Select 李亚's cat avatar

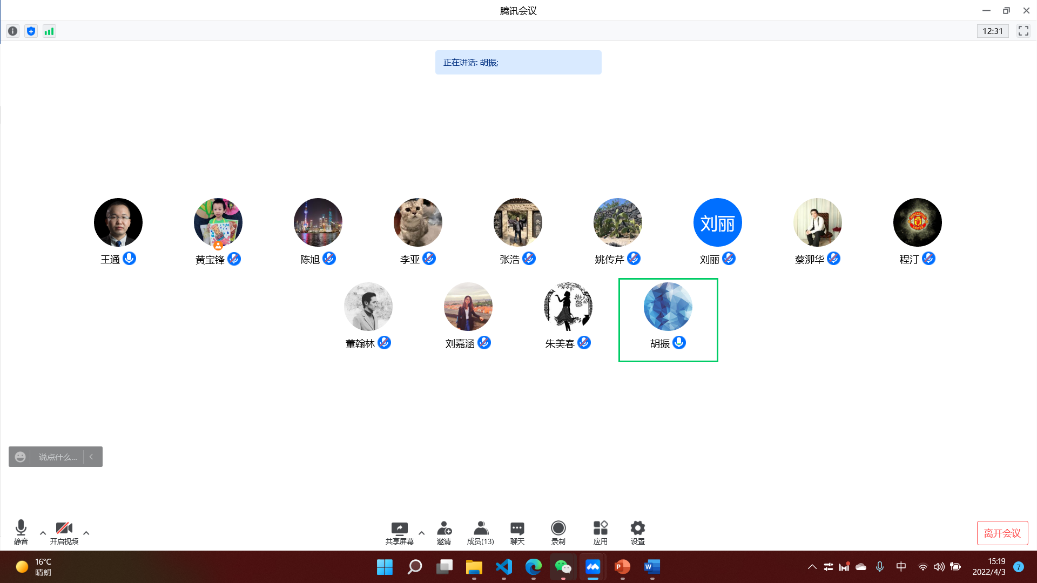coord(418,222)
